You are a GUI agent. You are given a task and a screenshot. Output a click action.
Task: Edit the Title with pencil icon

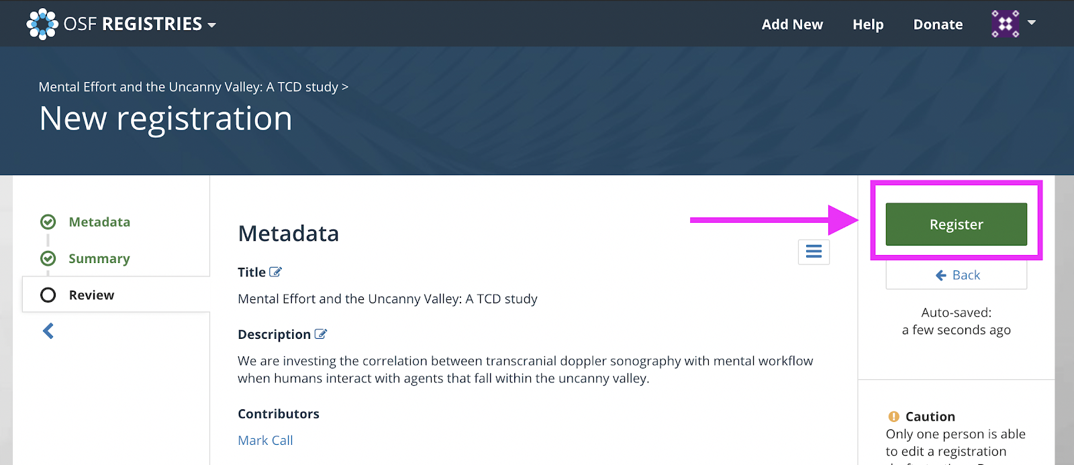coord(275,272)
